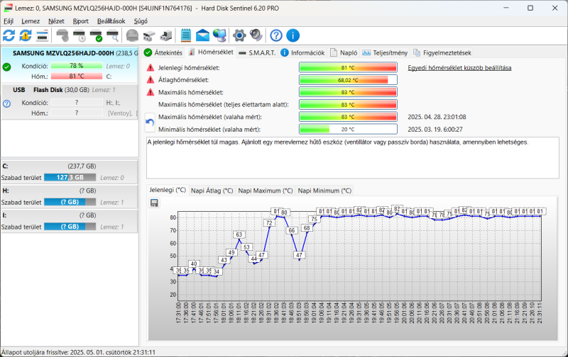Viewport: 568px width, 357px height.
Task: Show the Napi Átlag (°C) chart tab
Action: pyautogui.click(x=212, y=191)
